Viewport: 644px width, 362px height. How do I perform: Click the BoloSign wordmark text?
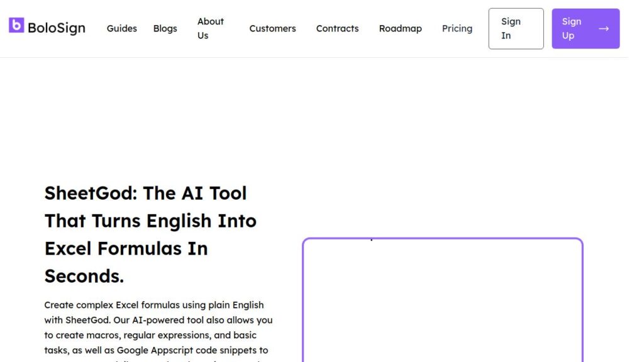[57, 28]
